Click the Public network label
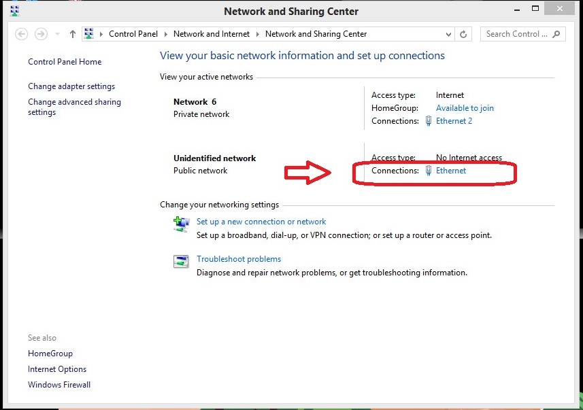This screenshot has height=410, width=583. 200,171
